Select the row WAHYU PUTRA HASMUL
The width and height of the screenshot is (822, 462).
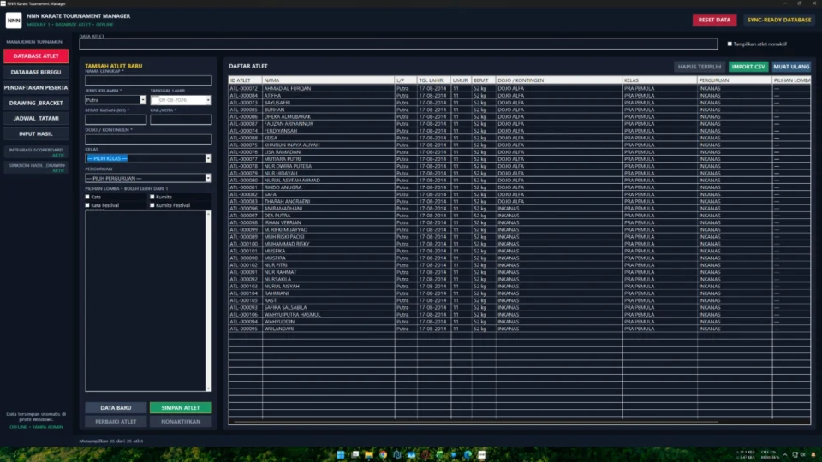(x=519, y=314)
